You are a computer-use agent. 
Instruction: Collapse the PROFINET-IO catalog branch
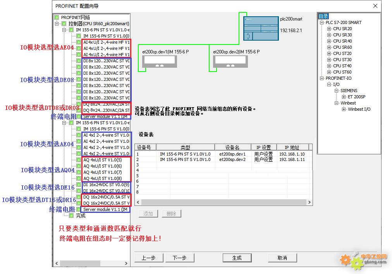click(x=322, y=78)
